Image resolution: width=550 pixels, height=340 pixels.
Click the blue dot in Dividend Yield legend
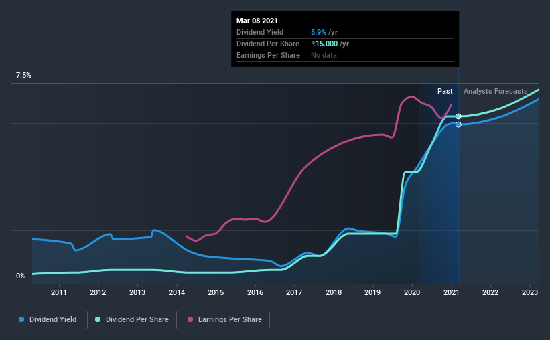22,320
